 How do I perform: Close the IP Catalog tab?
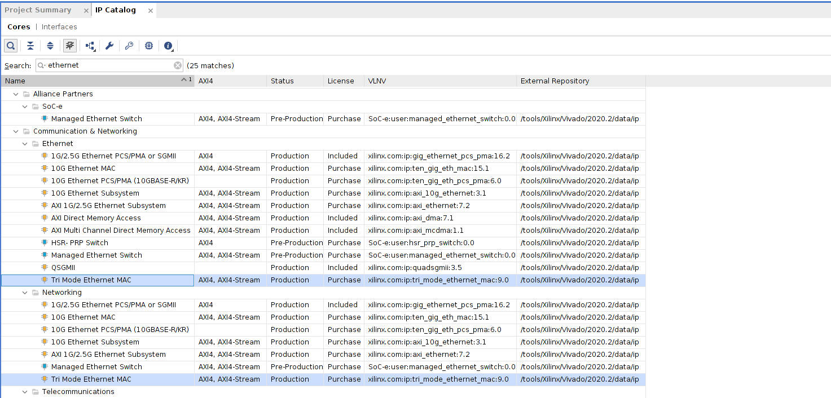151,11
